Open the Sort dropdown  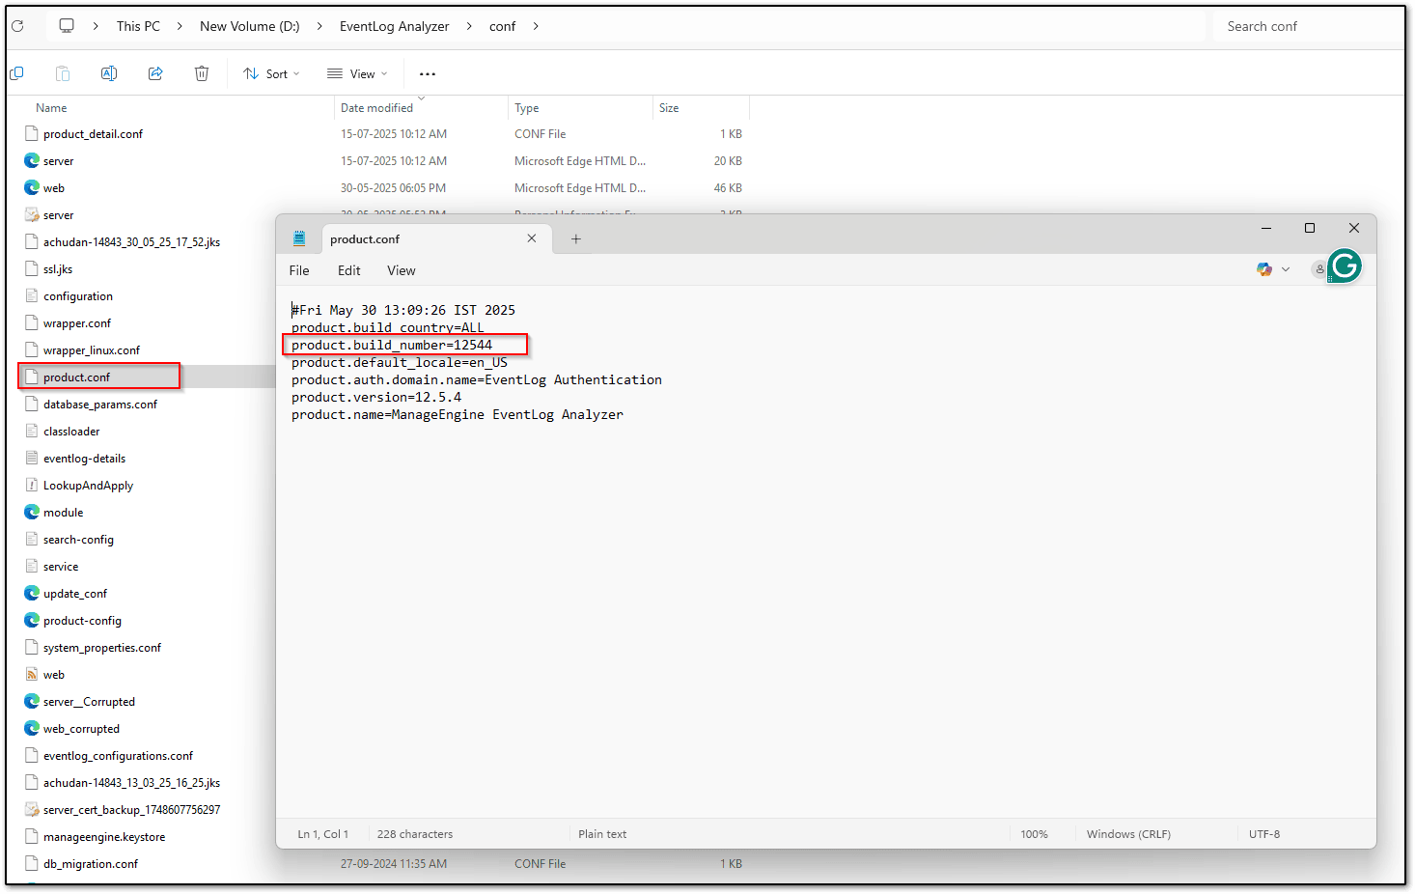271,73
